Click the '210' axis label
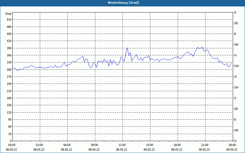This screenshot has width=245, height=153. 9,91
